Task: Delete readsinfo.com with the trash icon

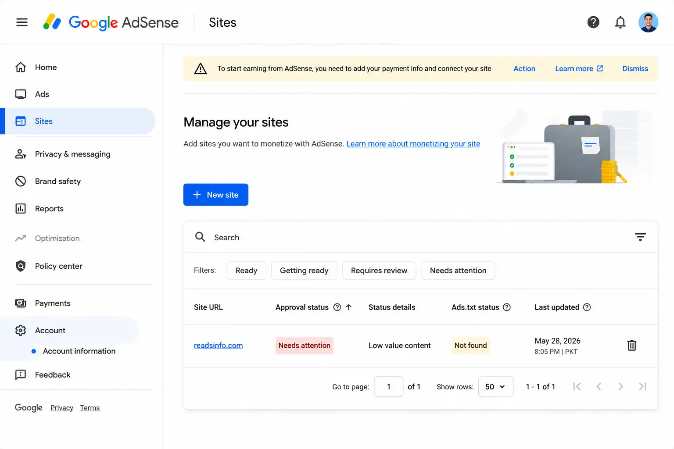Action: (x=632, y=346)
